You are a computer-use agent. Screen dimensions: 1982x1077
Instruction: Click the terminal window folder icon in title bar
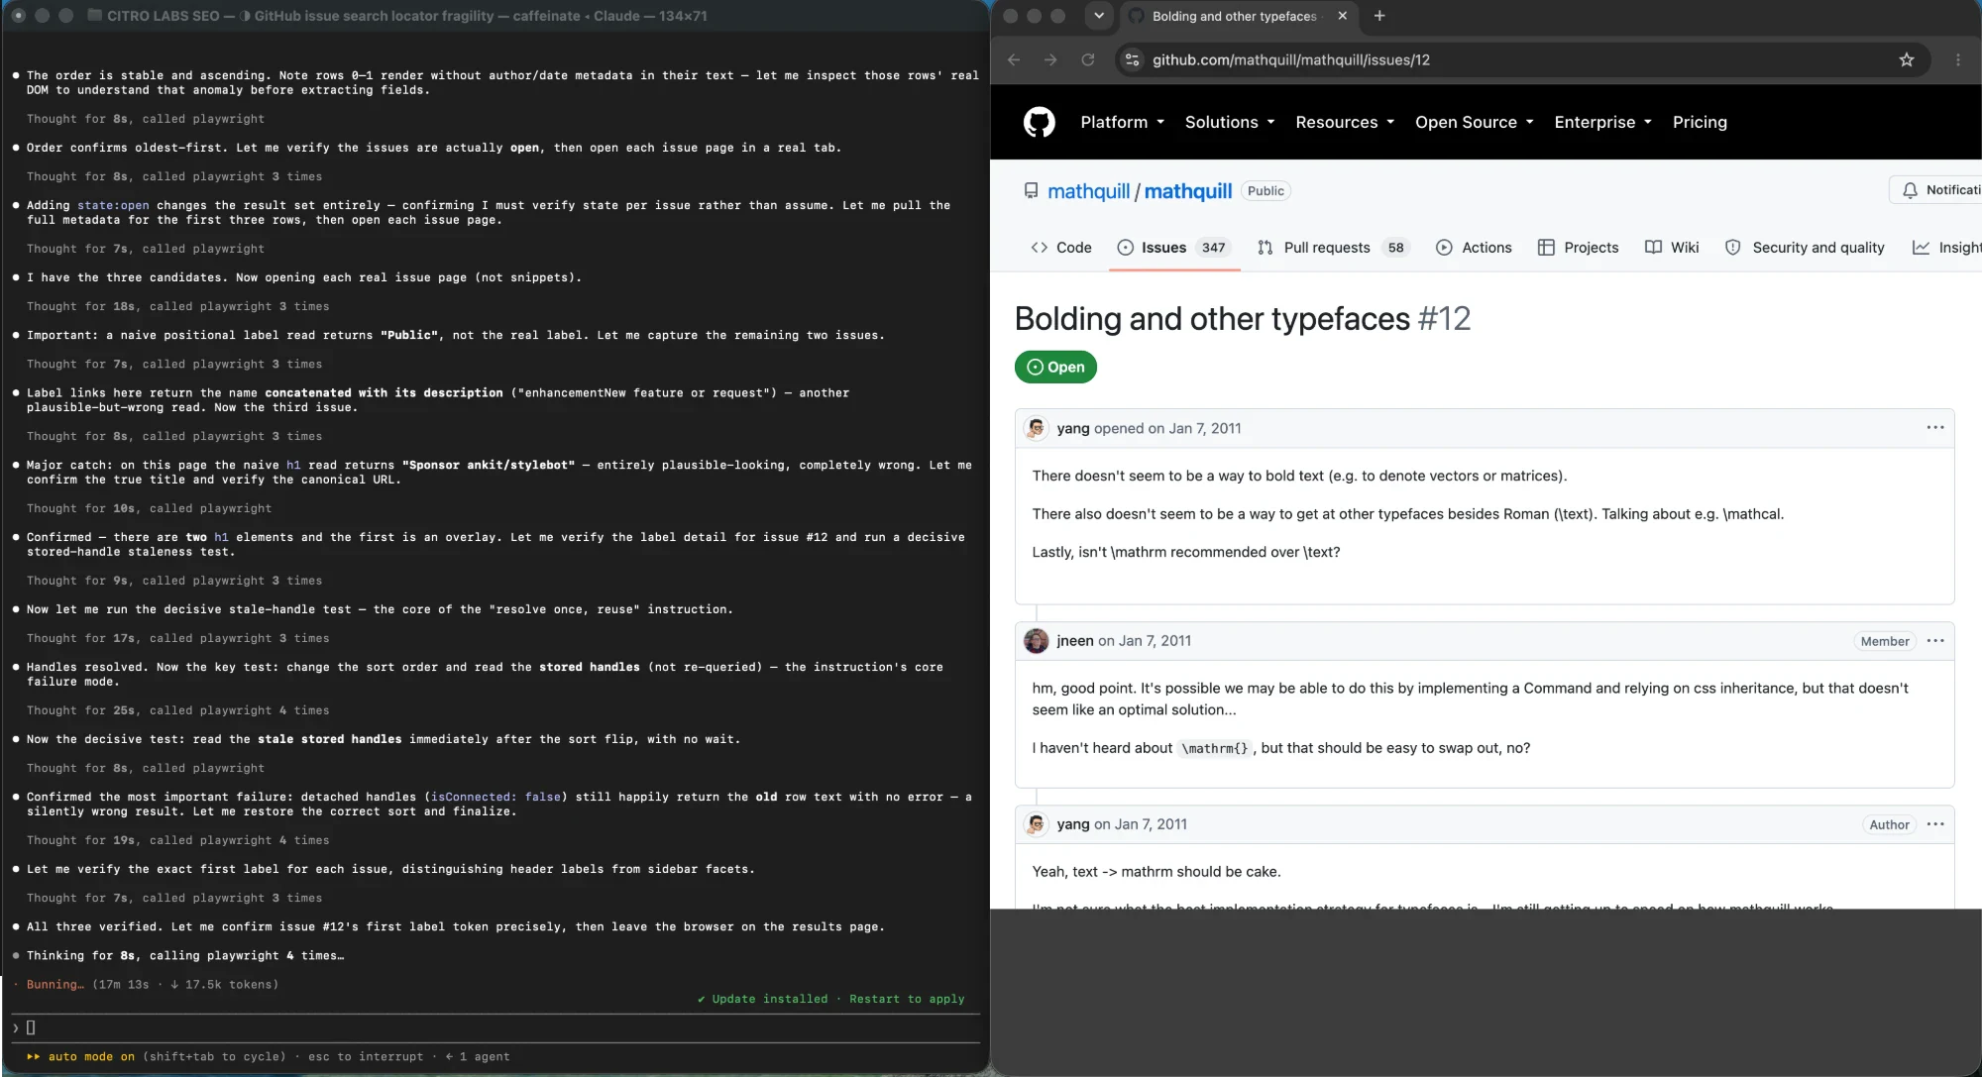point(95,15)
